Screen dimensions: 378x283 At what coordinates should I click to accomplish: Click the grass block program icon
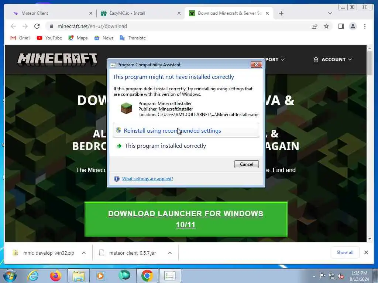(126, 108)
